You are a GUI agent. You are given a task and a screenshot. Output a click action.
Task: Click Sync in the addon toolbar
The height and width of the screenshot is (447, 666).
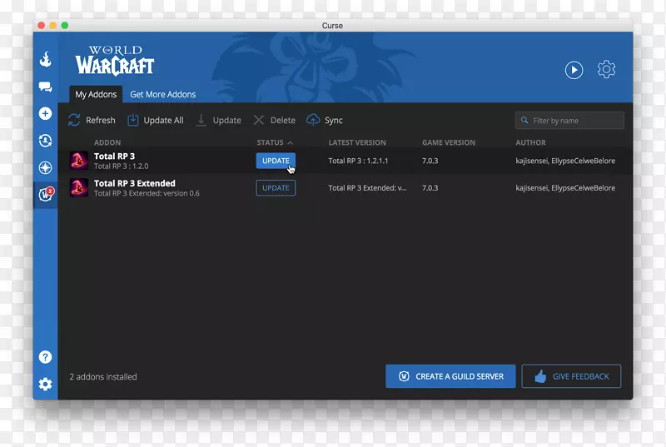tap(325, 121)
